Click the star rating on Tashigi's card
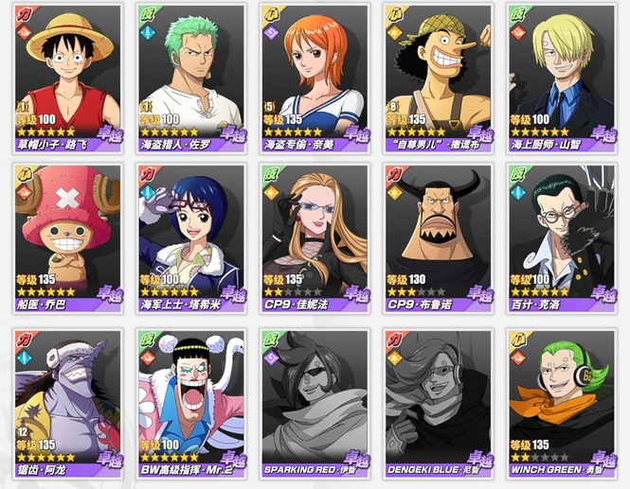 click(170, 291)
